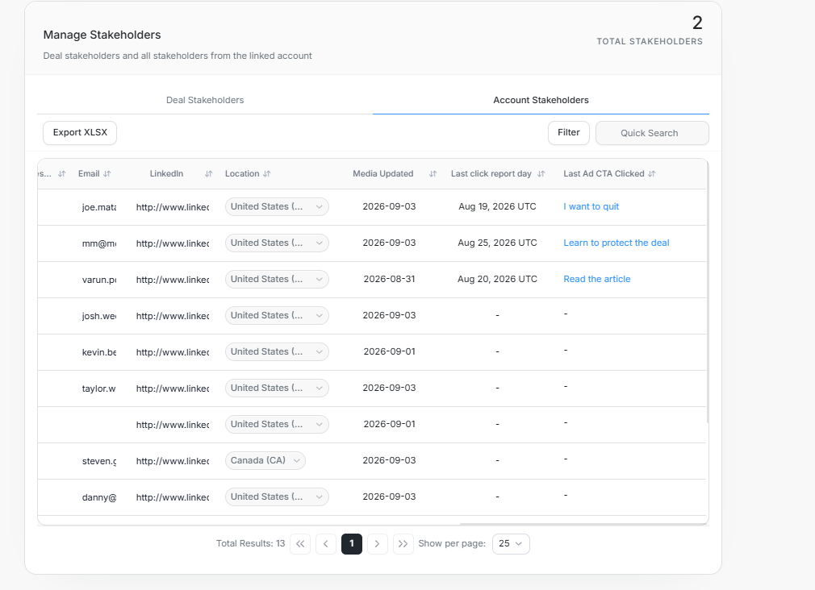Open location dropdown in danny@ row
This screenshot has height=590, width=815.
pos(277,497)
